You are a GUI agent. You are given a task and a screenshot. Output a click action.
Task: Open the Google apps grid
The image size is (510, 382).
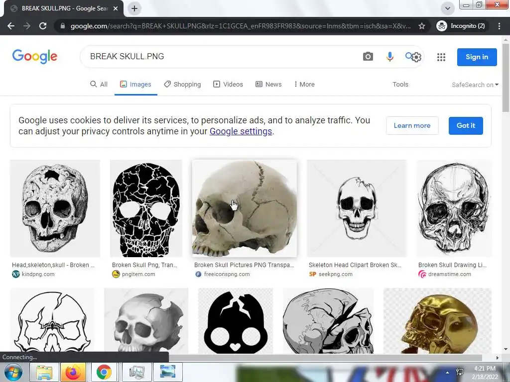[x=441, y=57]
